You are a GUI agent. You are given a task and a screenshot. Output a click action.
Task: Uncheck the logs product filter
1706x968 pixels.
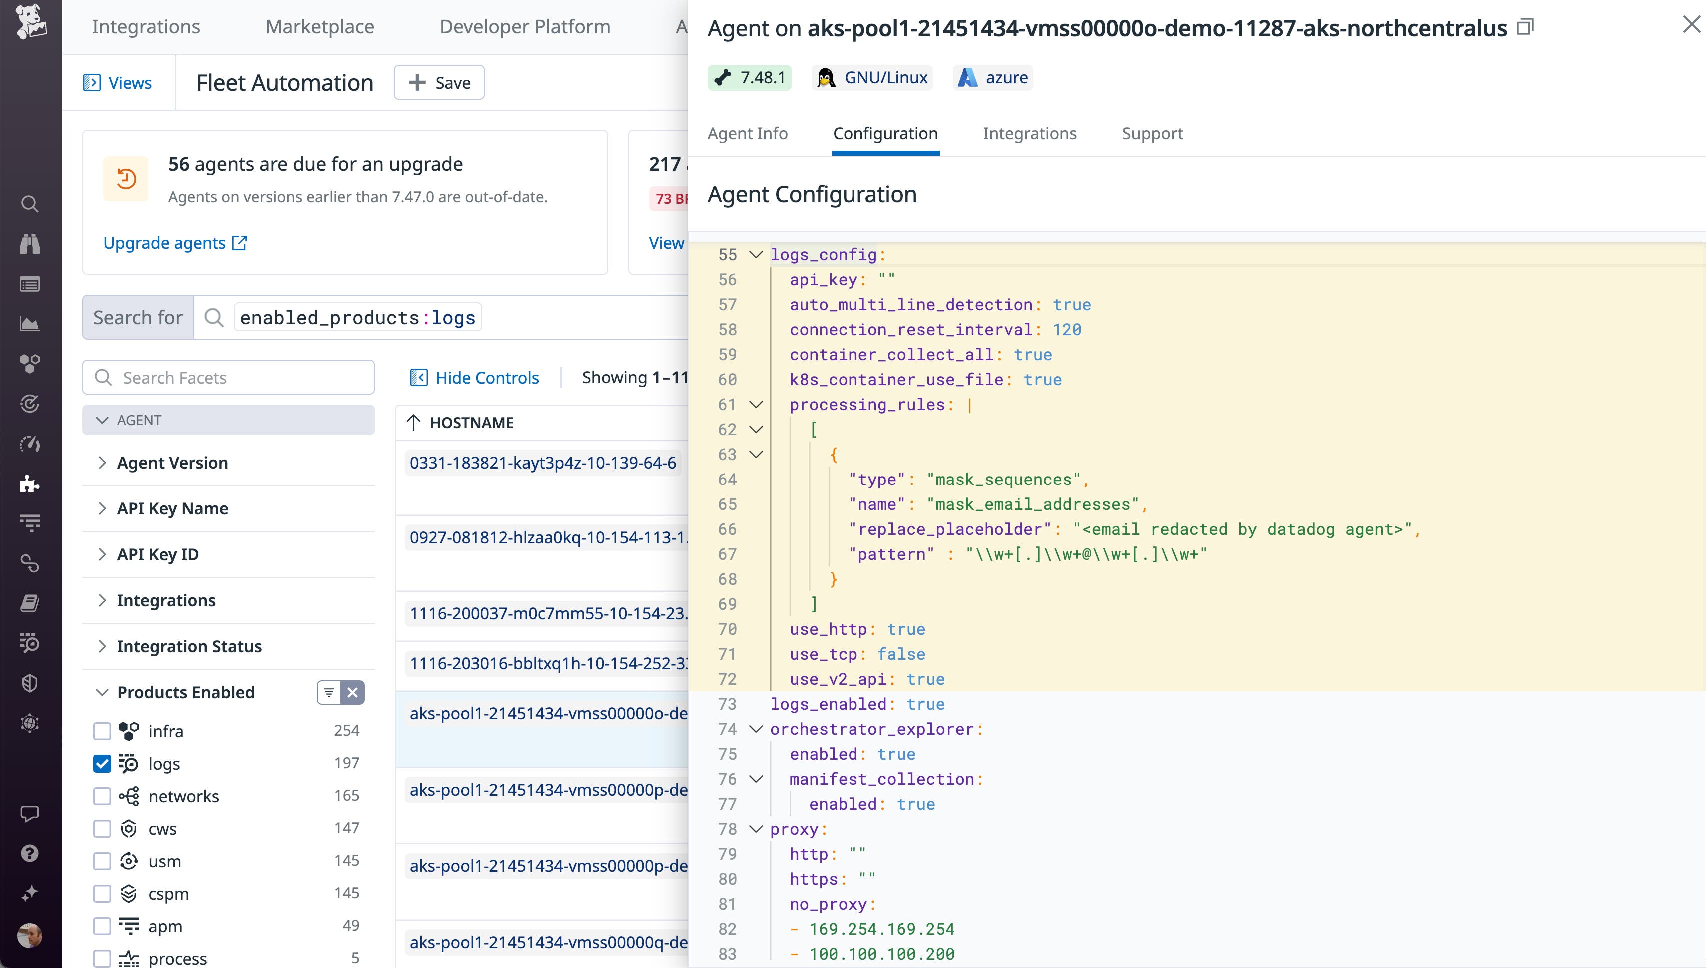[102, 764]
